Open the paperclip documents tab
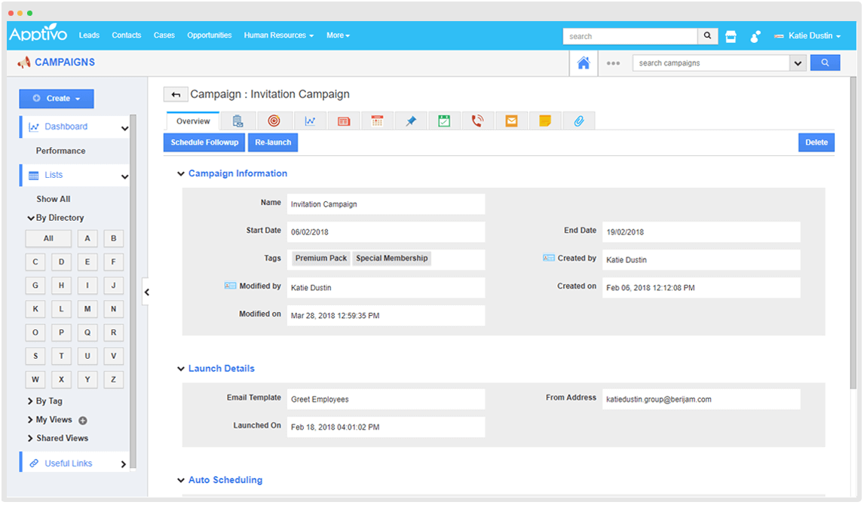The image size is (867, 505). [578, 121]
